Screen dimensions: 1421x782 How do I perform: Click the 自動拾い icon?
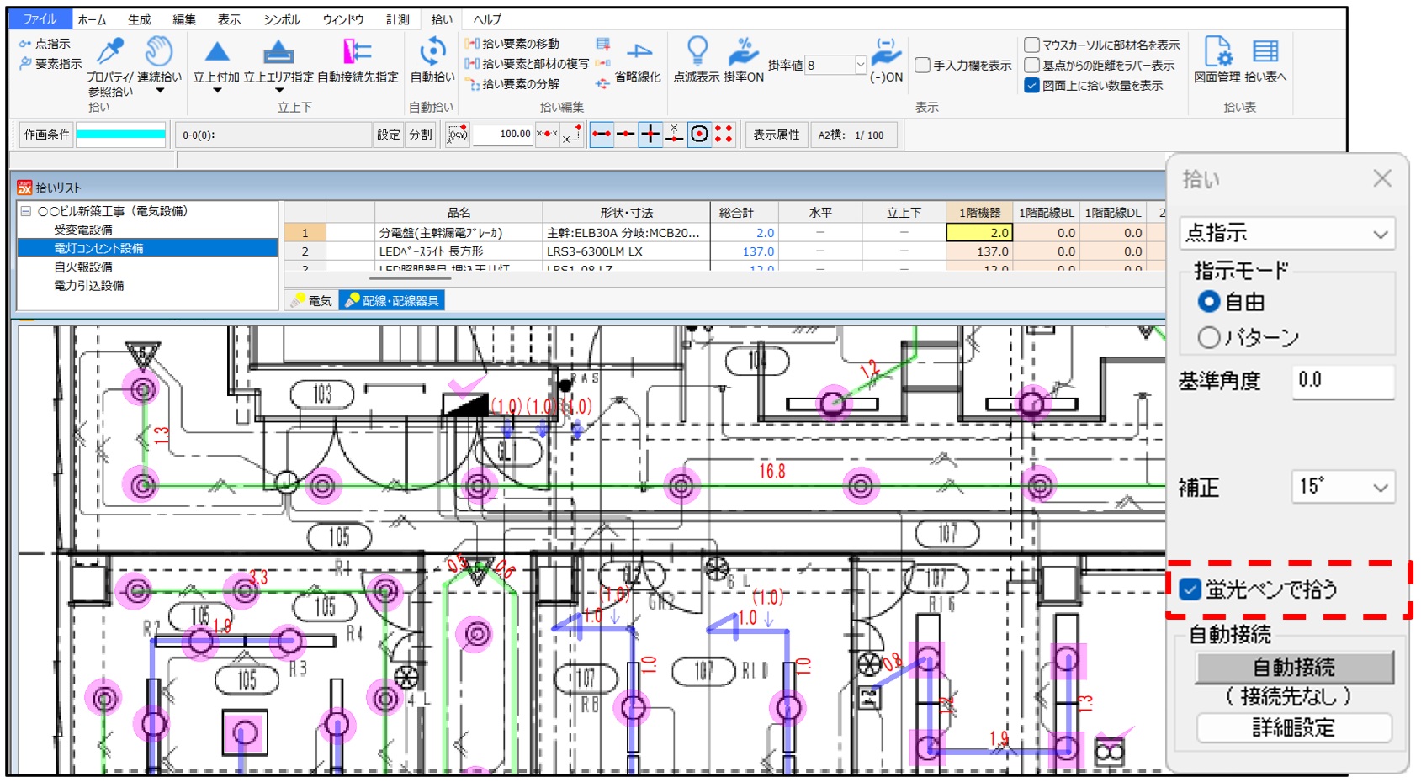pos(432,52)
